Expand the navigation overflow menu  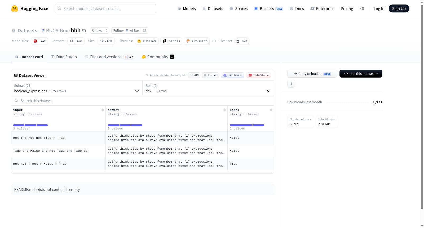362,8
